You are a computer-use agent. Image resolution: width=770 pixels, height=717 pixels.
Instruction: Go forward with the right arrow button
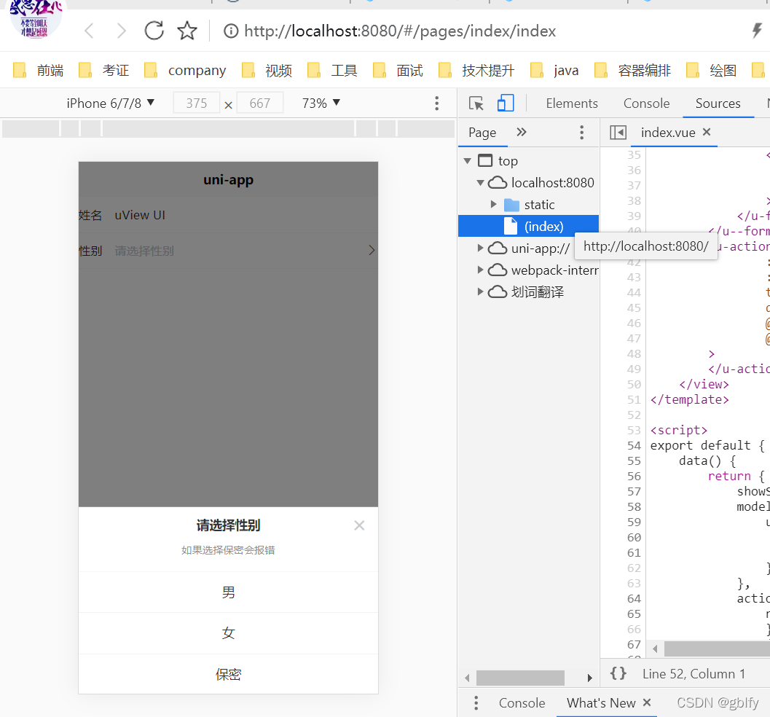pos(122,31)
